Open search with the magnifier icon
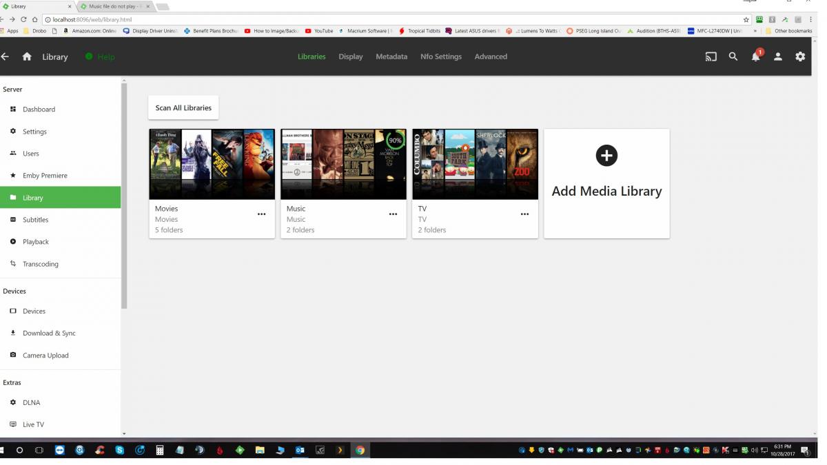Screen dimensions: 827x465 733,57
